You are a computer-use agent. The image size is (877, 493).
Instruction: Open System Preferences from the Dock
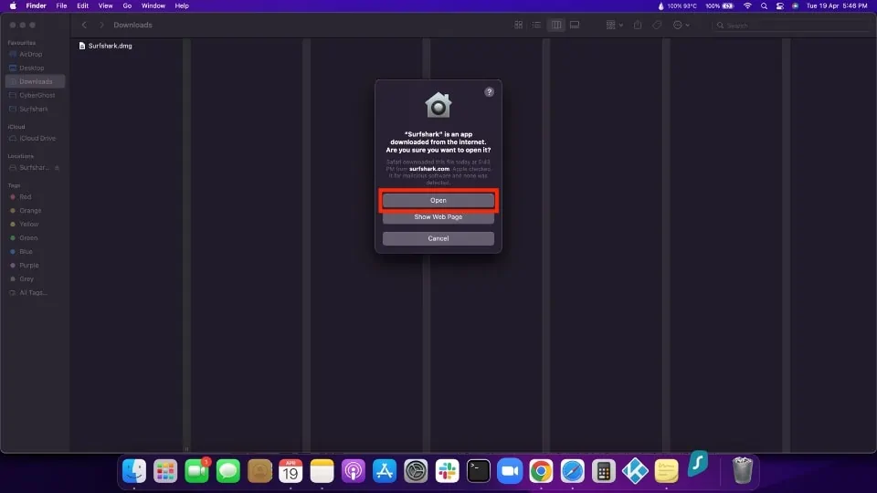417,471
